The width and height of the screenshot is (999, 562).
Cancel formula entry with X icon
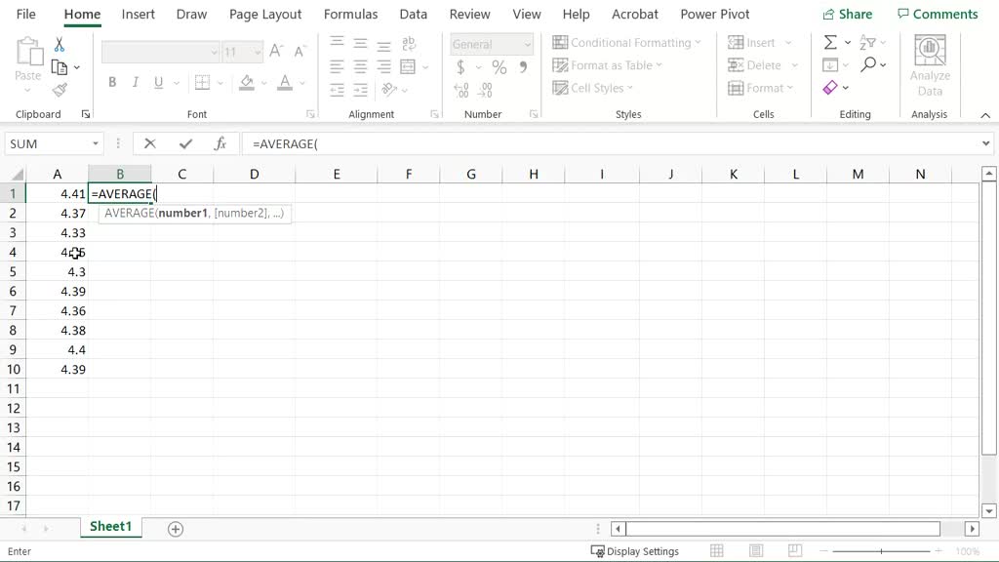point(149,144)
